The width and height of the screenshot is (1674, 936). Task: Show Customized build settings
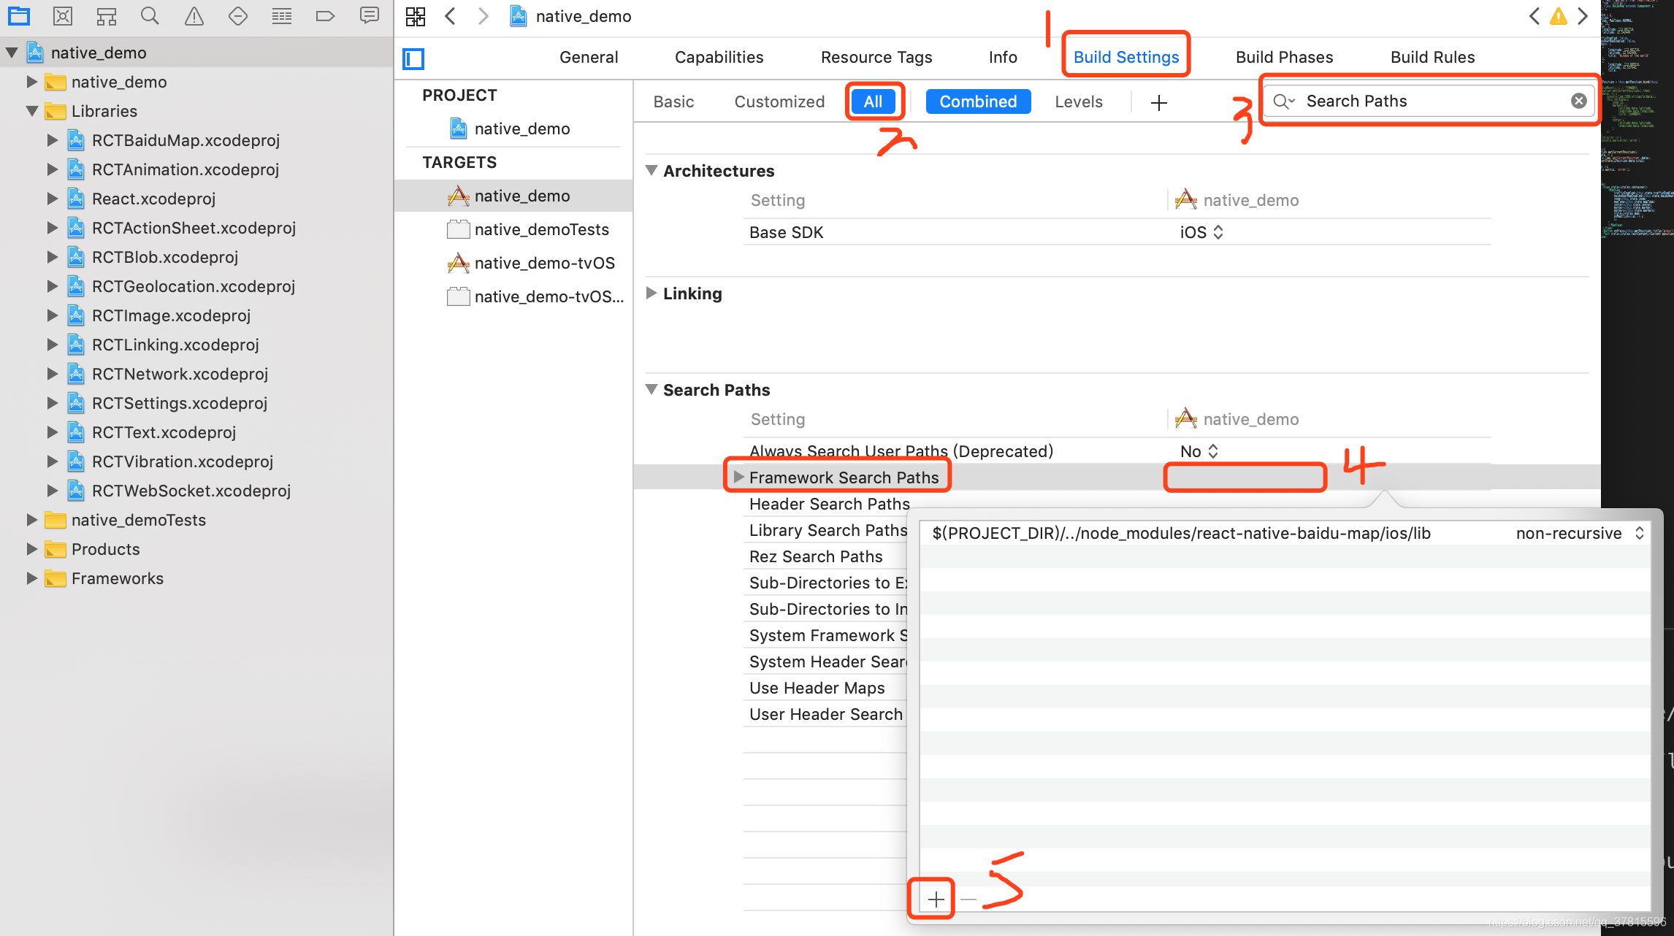coord(779,101)
